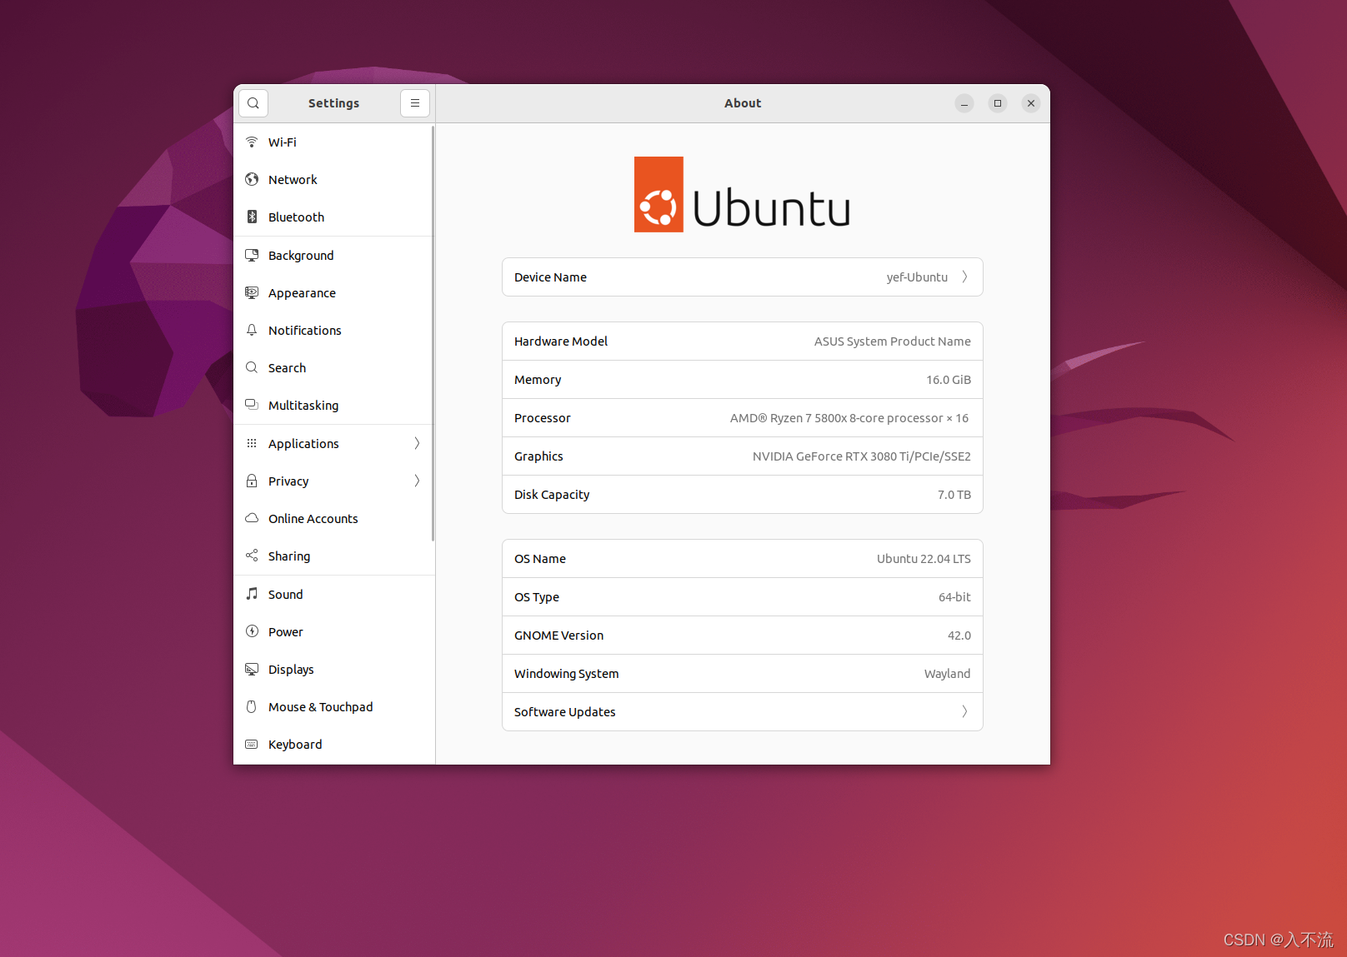Open Software Updates
1347x957 pixels.
point(742,711)
